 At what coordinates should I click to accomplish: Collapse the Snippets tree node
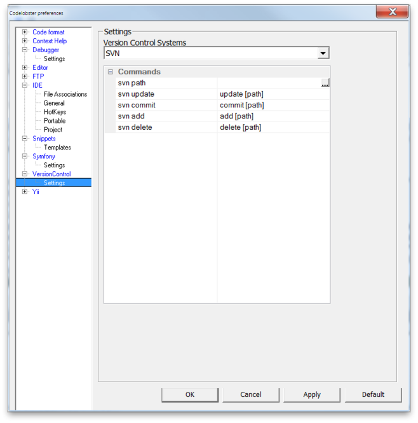pyautogui.click(x=25, y=139)
